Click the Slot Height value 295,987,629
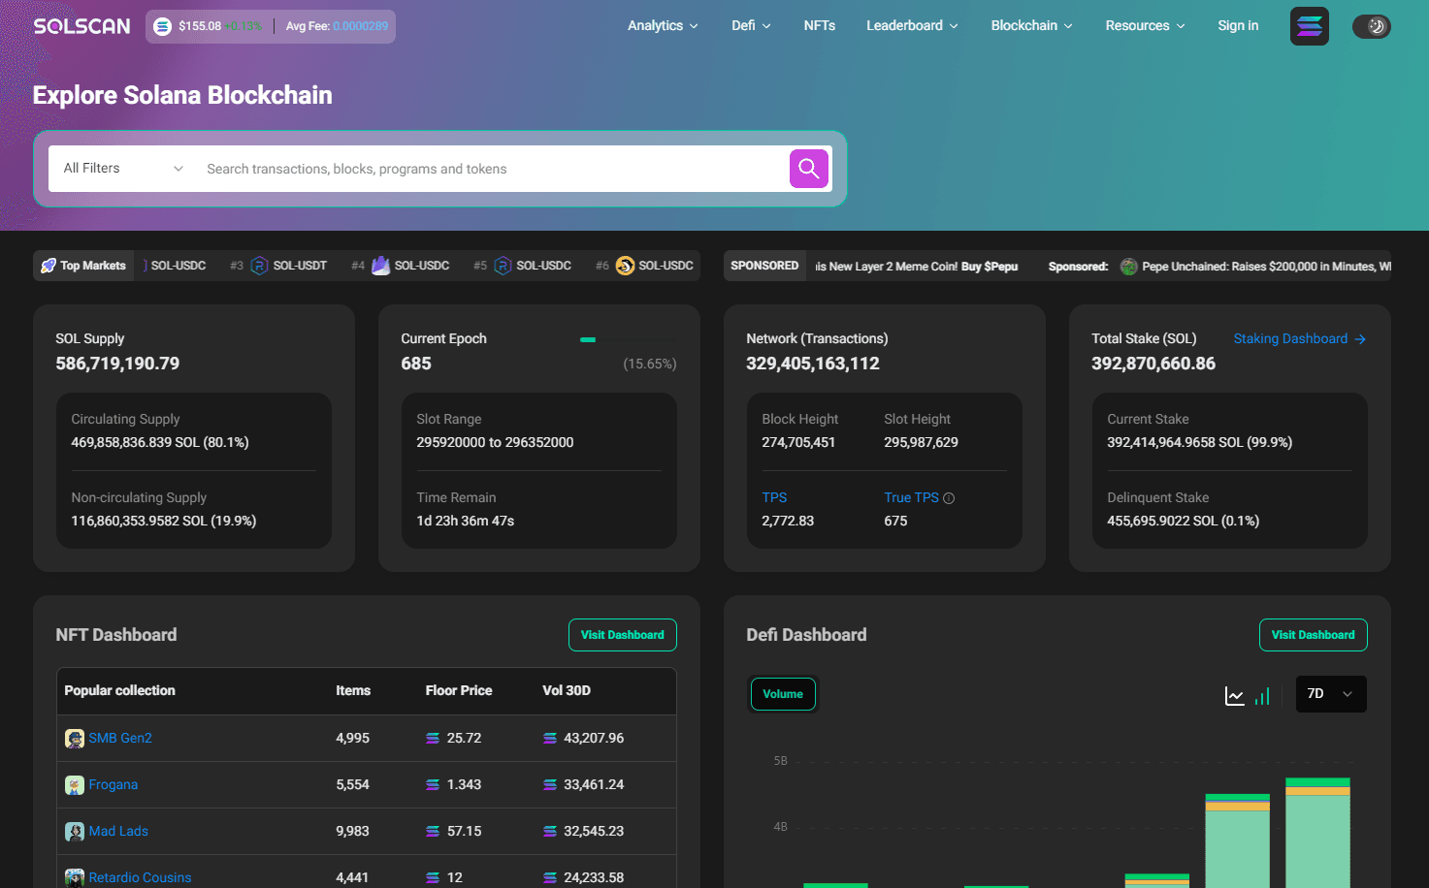 coord(921,442)
